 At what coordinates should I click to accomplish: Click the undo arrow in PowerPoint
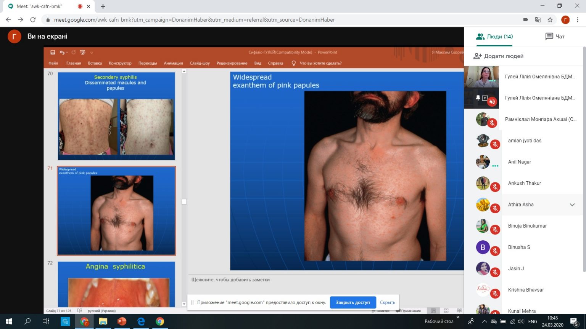coord(62,53)
